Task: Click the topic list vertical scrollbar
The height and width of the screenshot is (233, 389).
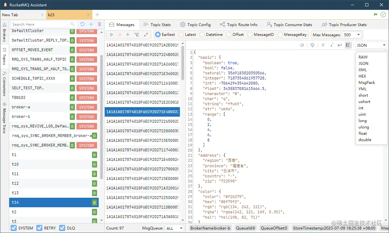Action: (x=102, y=118)
